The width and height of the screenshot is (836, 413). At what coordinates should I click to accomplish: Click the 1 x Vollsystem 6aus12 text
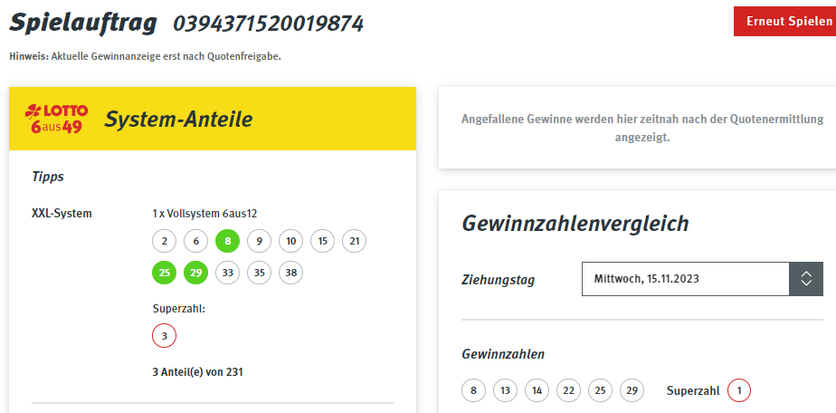coord(204,214)
